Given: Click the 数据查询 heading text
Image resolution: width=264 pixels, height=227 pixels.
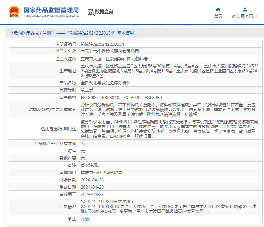Looking at the screenshot, I should click(x=104, y=12).
